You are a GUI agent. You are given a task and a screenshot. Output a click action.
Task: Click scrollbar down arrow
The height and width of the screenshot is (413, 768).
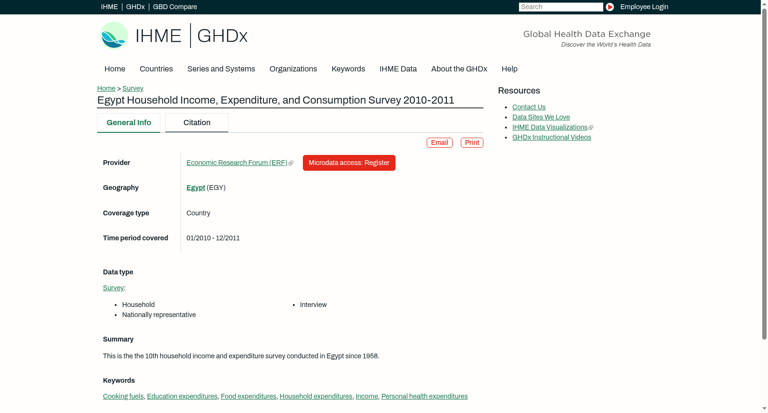(x=764, y=409)
